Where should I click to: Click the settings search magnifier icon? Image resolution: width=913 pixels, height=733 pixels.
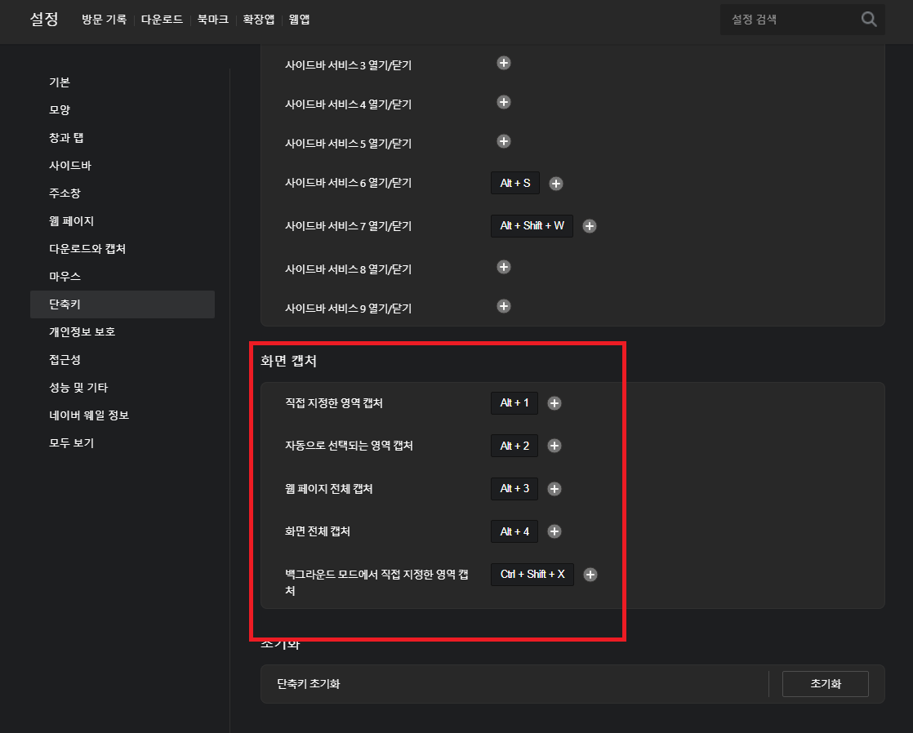click(x=868, y=19)
